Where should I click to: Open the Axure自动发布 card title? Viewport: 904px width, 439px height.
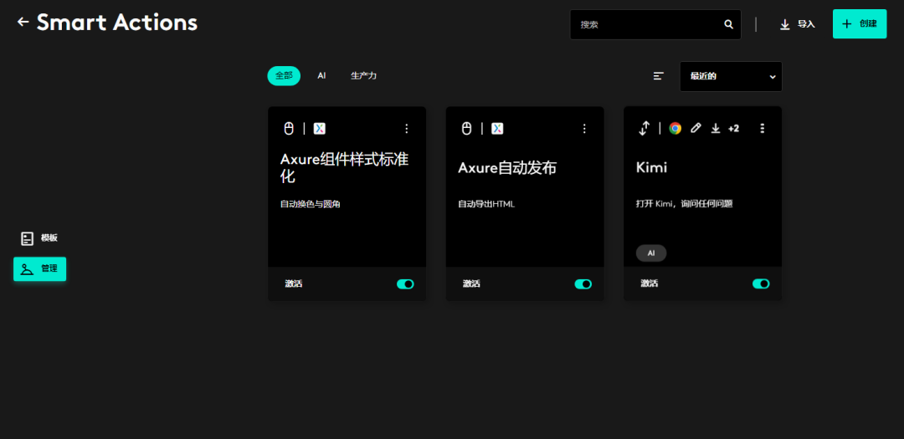[x=507, y=167]
